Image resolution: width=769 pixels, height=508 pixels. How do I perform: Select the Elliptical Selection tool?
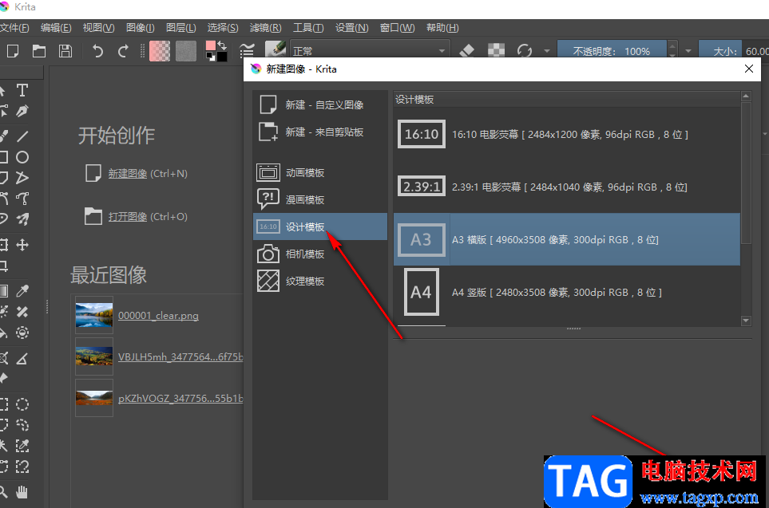coord(22,404)
